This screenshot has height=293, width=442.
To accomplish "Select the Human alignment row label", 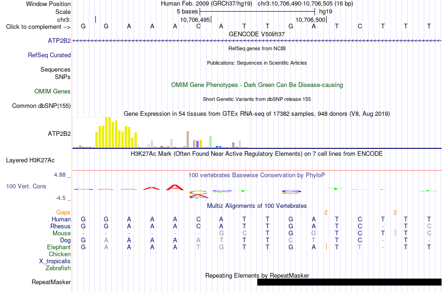I will click(x=61, y=219).
